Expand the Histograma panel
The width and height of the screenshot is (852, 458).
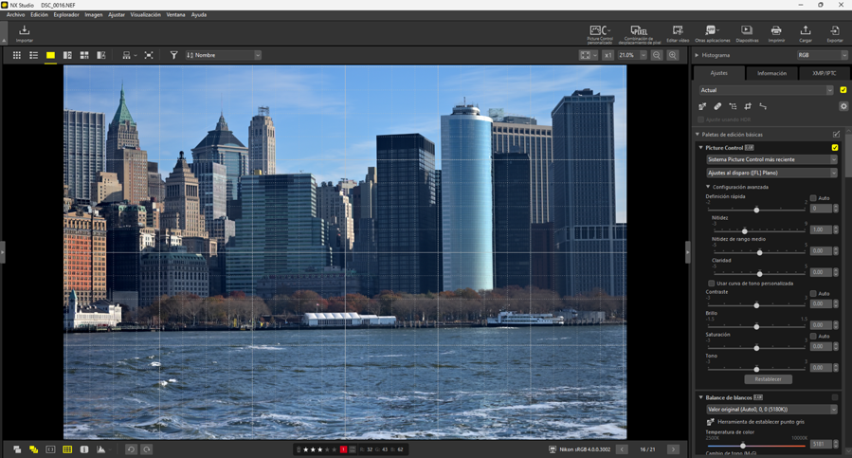(x=698, y=55)
